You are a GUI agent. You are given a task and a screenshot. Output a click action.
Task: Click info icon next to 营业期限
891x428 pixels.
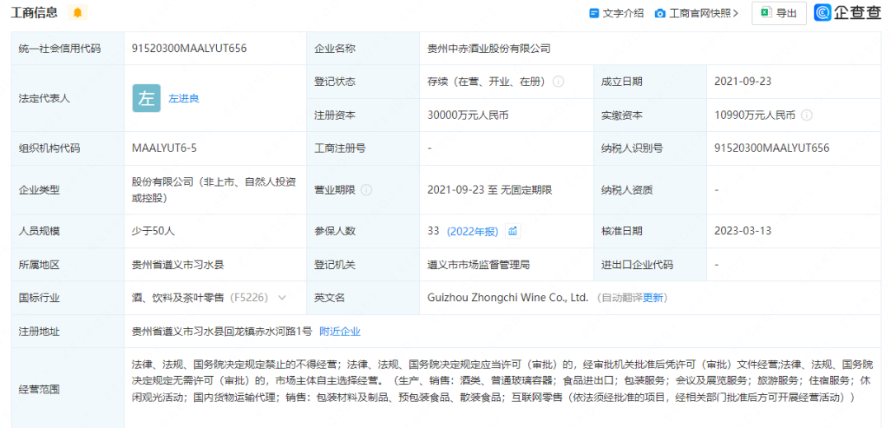pos(366,190)
